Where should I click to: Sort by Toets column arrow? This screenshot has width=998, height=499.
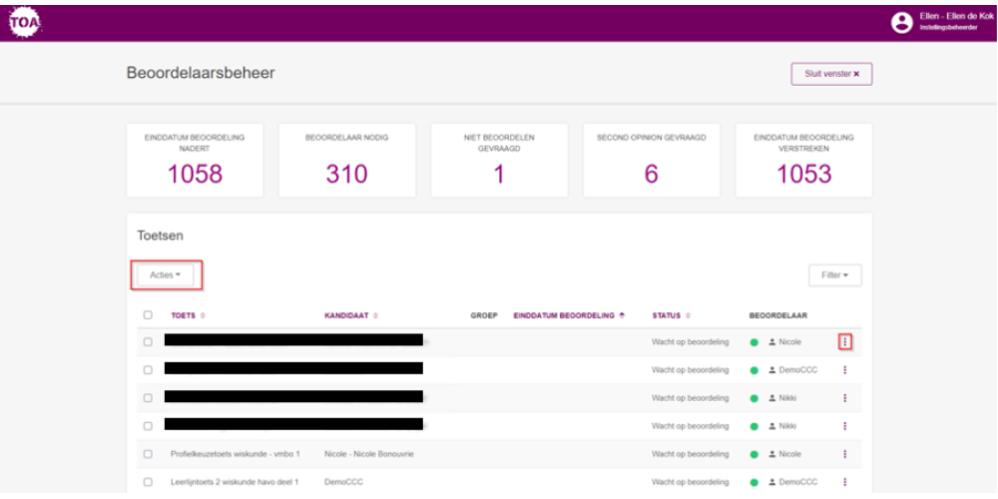(x=203, y=315)
